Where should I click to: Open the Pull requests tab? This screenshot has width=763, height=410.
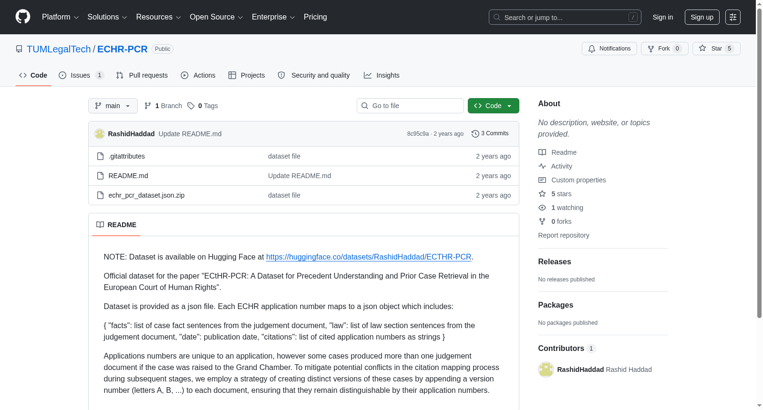(x=142, y=75)
